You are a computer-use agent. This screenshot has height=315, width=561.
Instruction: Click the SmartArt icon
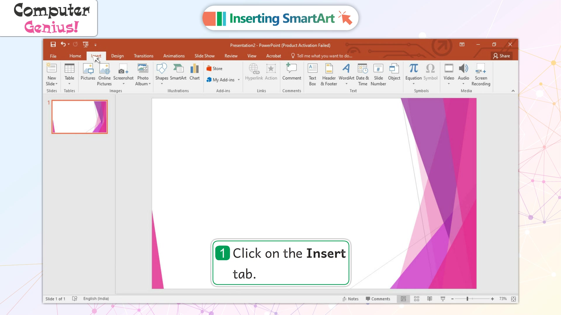click(178, 72)
